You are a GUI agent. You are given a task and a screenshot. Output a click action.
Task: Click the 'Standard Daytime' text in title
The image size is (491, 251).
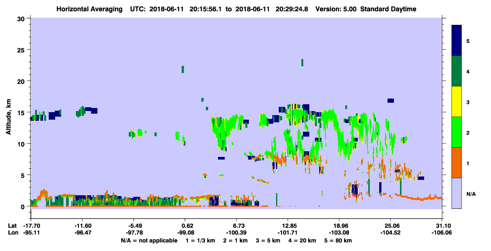pyautogui.click(x=388, y=9)
